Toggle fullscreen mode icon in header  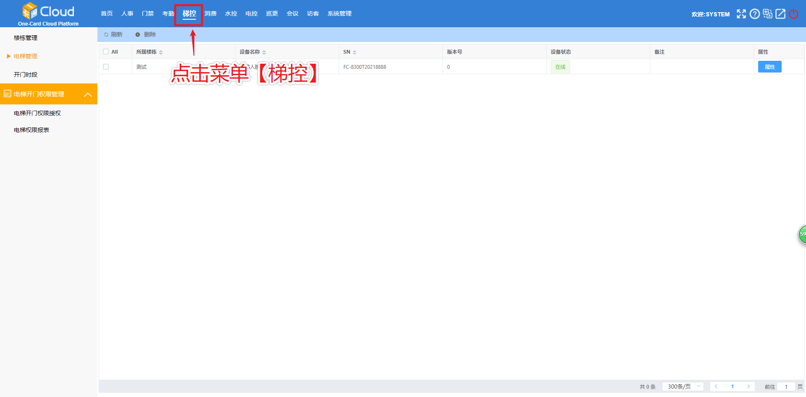[x=741, y=14]
